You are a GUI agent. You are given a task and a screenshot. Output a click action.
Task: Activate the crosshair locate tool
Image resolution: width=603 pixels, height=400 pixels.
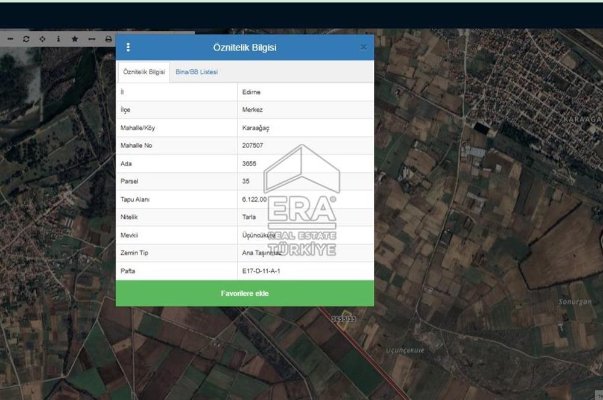[42, 39]
